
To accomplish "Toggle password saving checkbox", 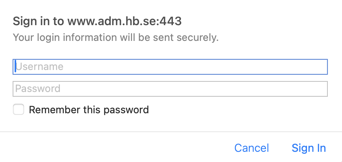I will point(19,109).
